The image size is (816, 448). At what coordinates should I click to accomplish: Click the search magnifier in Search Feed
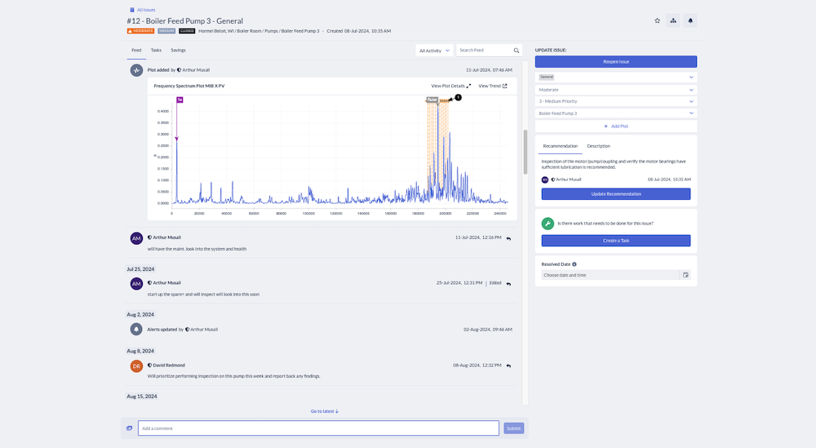pos(516,51)
